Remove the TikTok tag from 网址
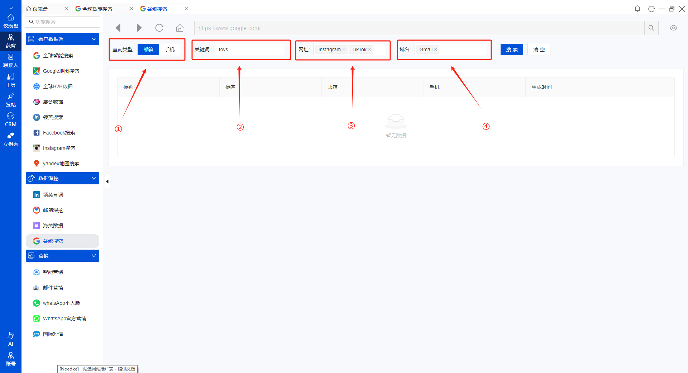 tap(370, 49)
